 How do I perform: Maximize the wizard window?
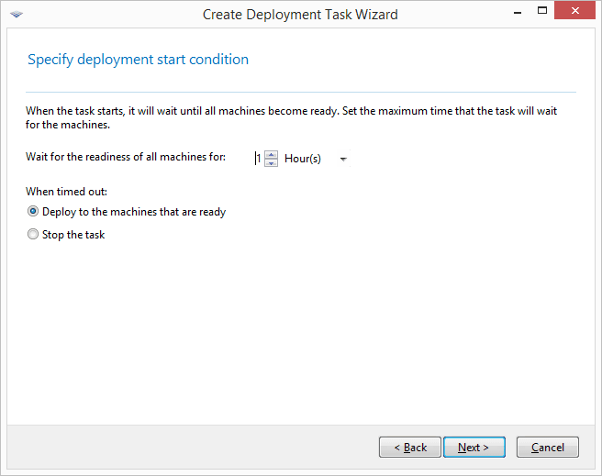click(541, 13)
